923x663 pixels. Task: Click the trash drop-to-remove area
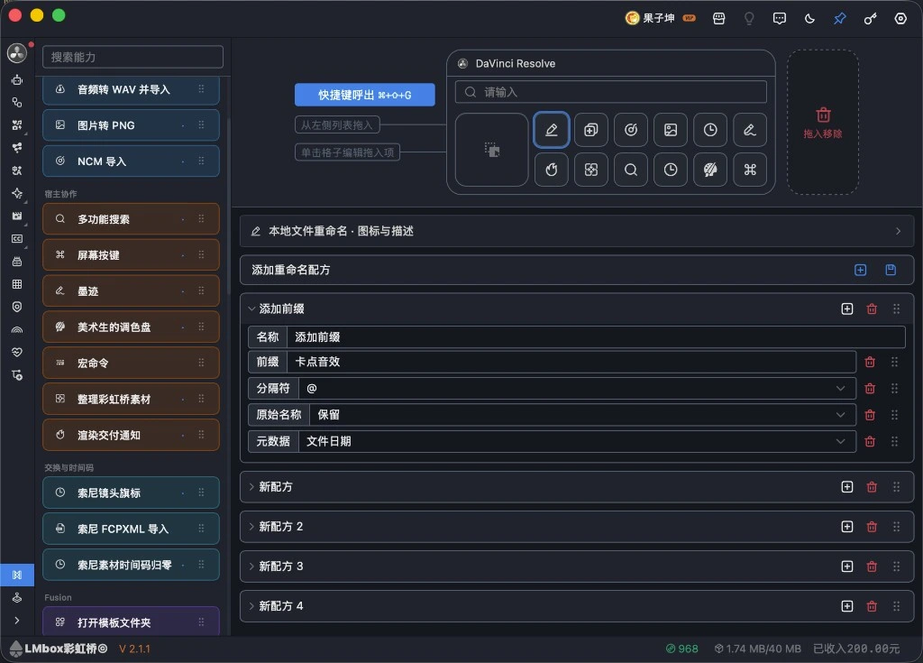tap(823, 122)
